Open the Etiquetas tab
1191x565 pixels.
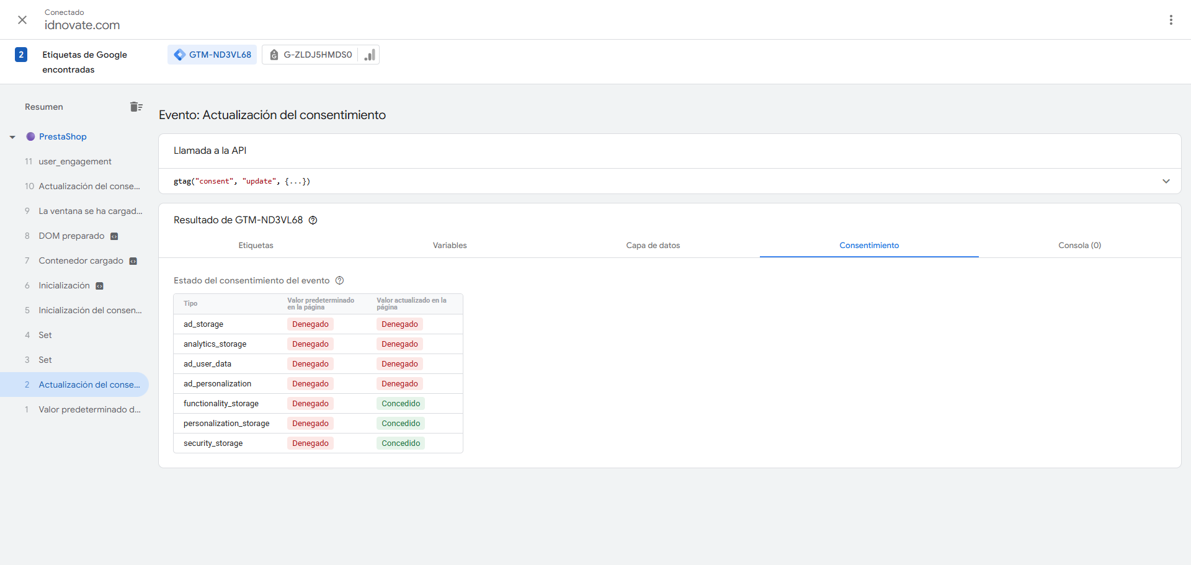coord(256,246)
